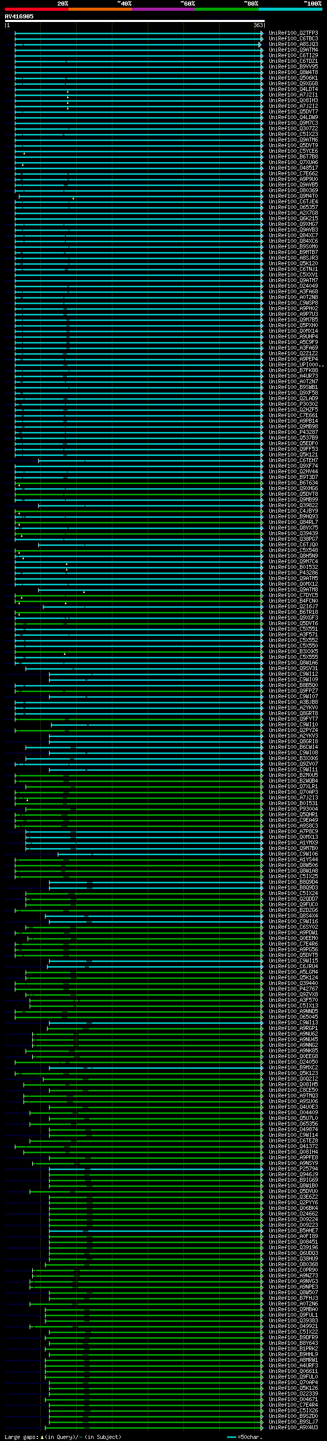Click hit label UniRef100_Q9M7C3
This screenshot has height=1441, width=327.
point(293,123)
